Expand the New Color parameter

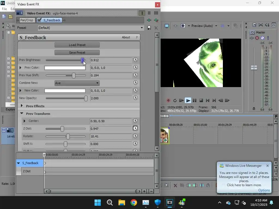pyautogui.click(x=20, y=90)
